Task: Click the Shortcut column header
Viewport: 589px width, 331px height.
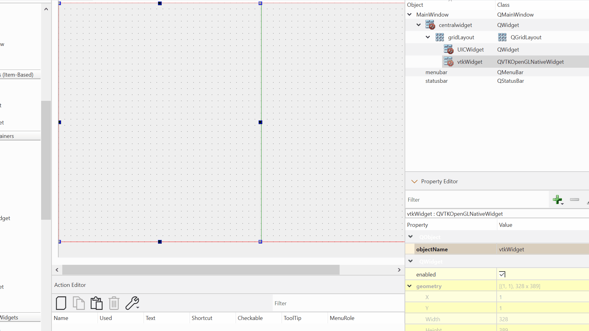Action: [202, 318]
